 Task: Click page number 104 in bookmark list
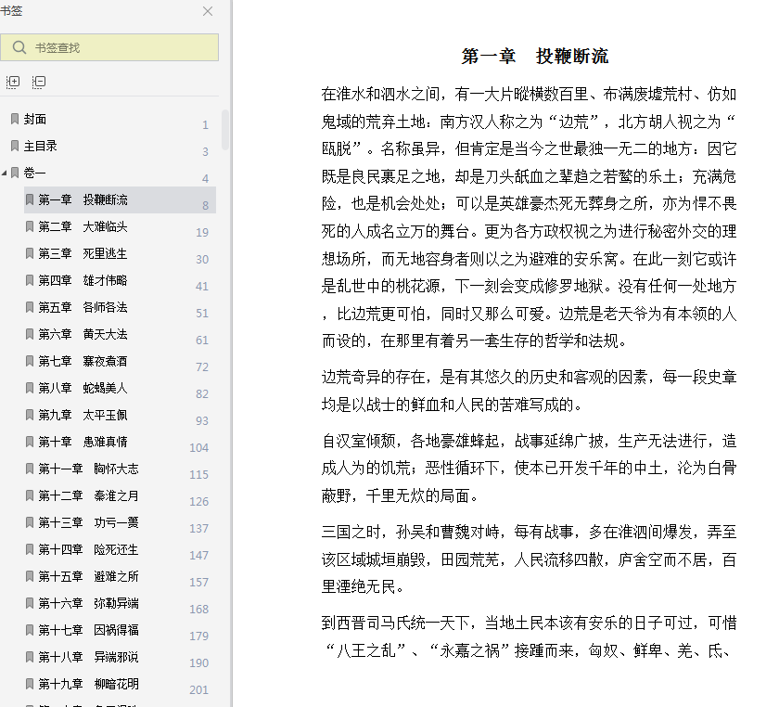pyautogui.click(x=198, y=447)
